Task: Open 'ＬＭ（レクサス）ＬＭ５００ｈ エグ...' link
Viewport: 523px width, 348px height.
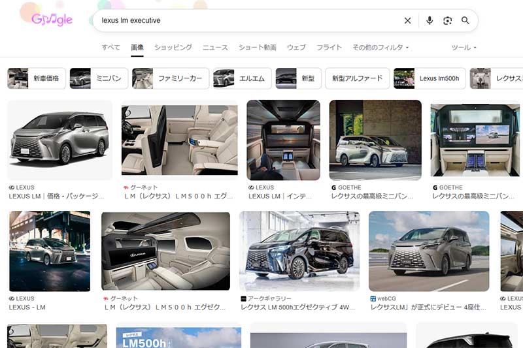Action: [178, 196]
